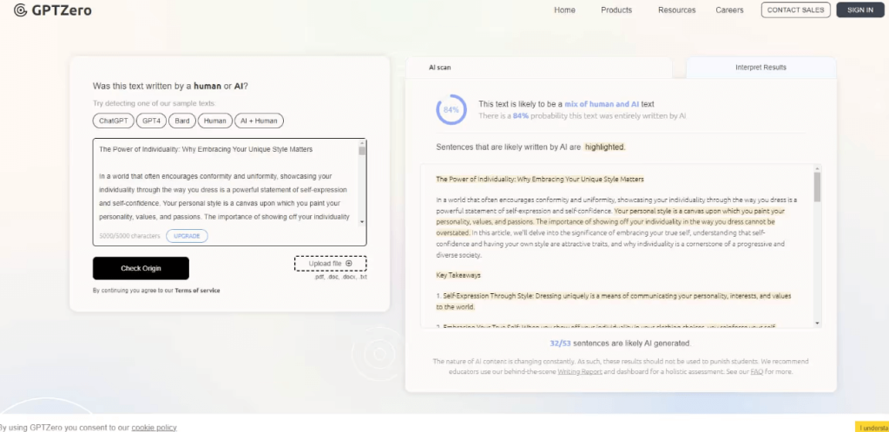Click the 84% circular progress indicator
Screen dimensions: 889x432
click(451, 110)
